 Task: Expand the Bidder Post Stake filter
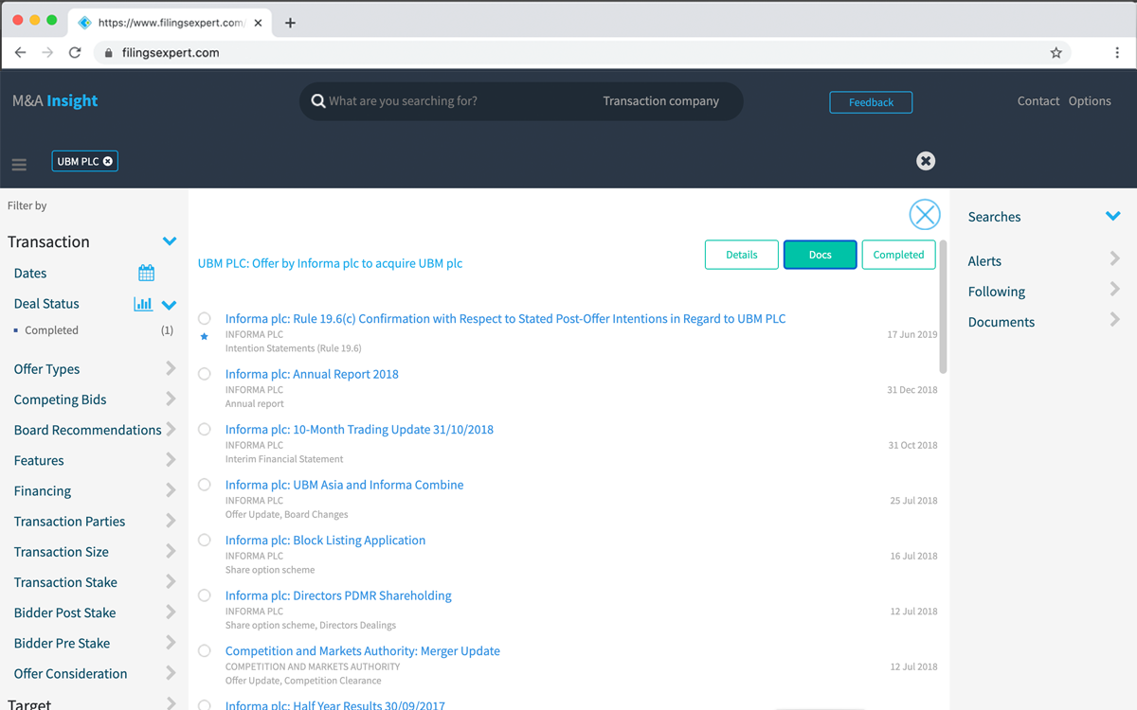coord(171,612)
